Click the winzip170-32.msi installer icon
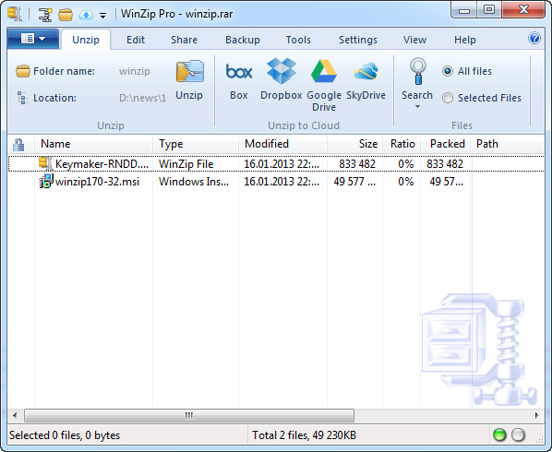This screenshot has height=452, width=552. click(46, 181)
